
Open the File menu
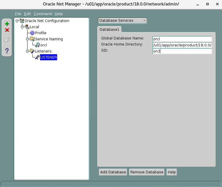coord(18,14)
